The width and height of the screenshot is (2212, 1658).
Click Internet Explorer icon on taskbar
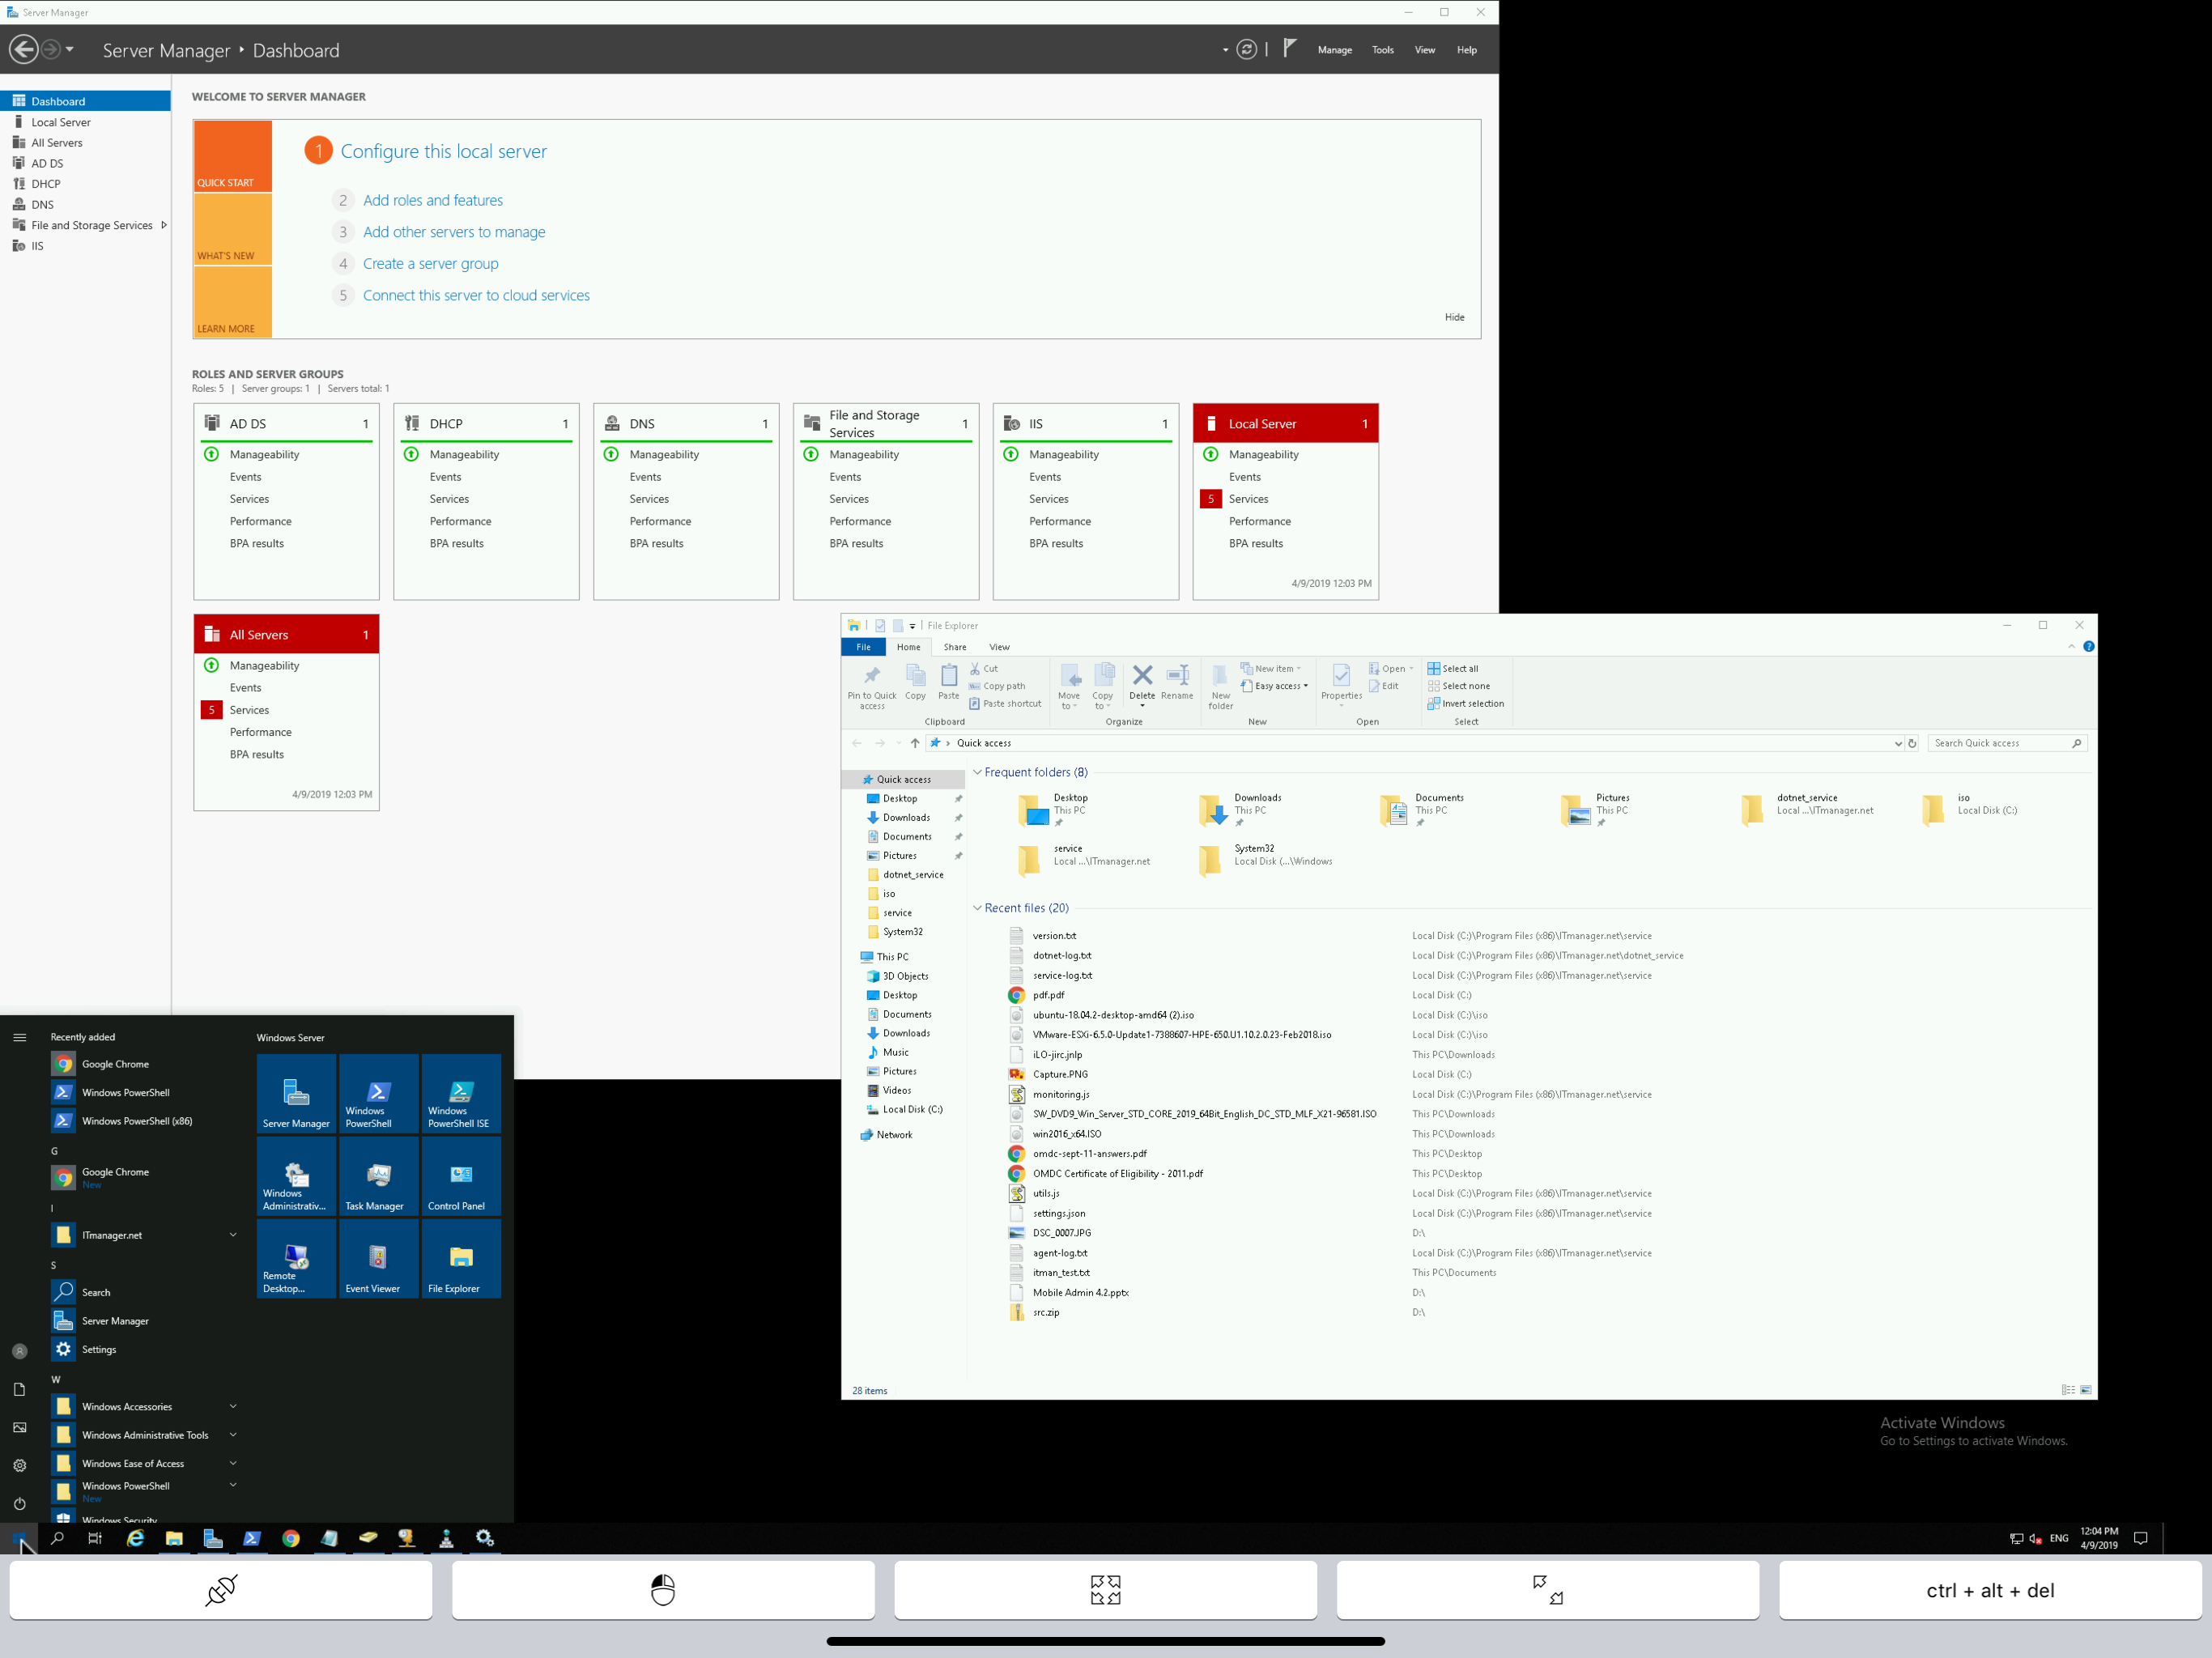(135, 1538)
